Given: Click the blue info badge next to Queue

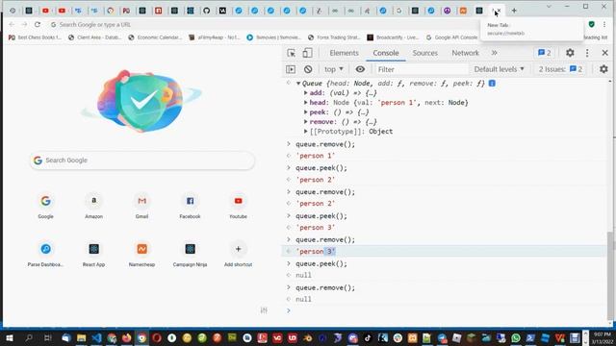Looking at the screenshot, I should pyautogui.click(x=492, y=84).
